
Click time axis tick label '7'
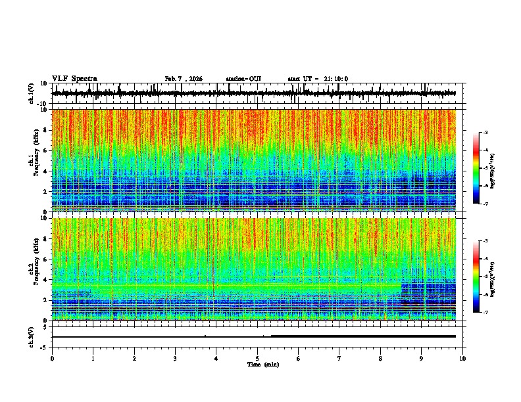point(339,359)
